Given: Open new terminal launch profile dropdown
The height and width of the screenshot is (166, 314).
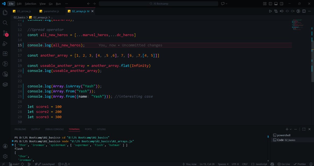Looking at the screenshot, I should tap(291, 129).
